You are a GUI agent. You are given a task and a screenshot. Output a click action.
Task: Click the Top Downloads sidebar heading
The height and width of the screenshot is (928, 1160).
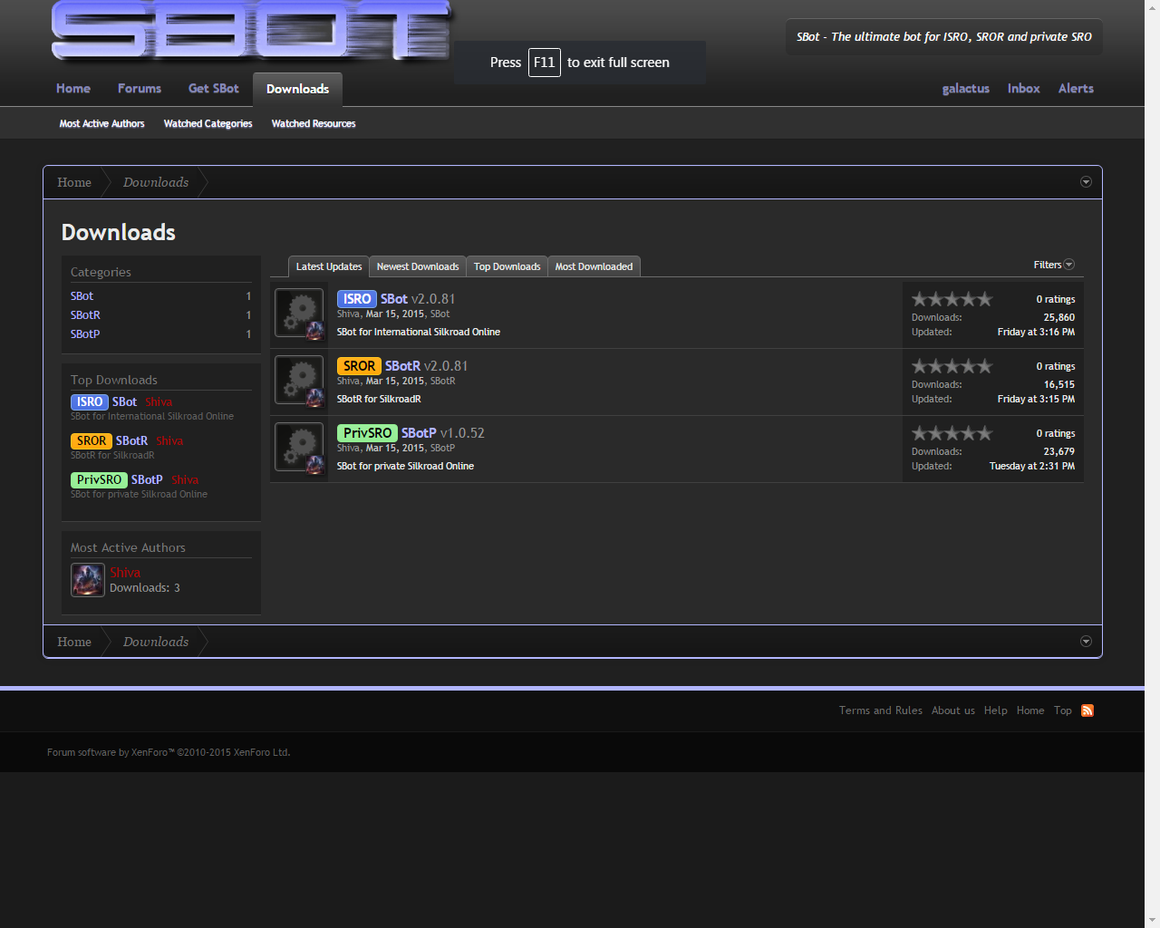click(x=114, y=380)
